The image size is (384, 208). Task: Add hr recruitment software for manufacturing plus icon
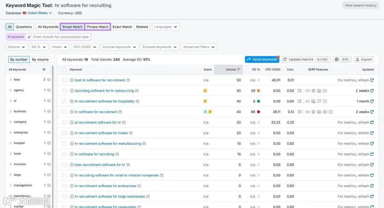click(x=72, y=144)
